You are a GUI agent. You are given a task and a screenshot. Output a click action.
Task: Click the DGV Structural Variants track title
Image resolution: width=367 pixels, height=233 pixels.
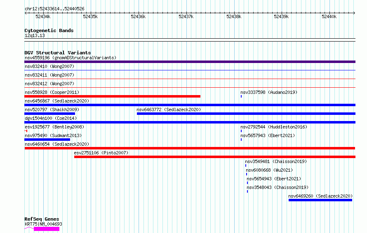point(58,53)
